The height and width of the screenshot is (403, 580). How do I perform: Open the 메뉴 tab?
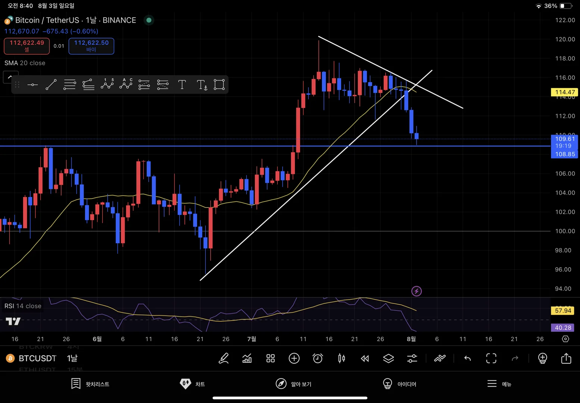(499, 384)
